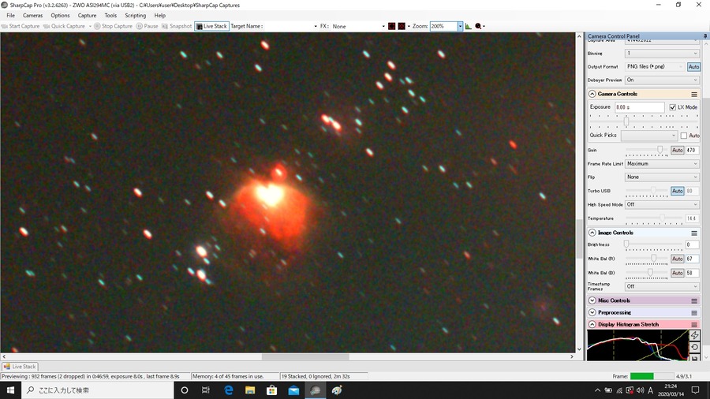Collapse the Image Controls section
Viewport: 710px width, 399px height.
click(x=592, y=233)
